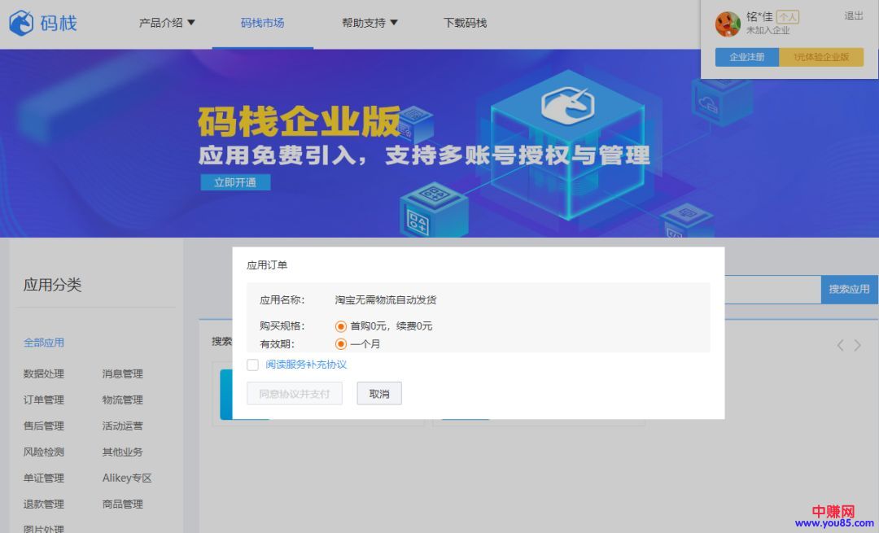Click the 搜索应用 button

pyautogui.click(x=849, y=289)
